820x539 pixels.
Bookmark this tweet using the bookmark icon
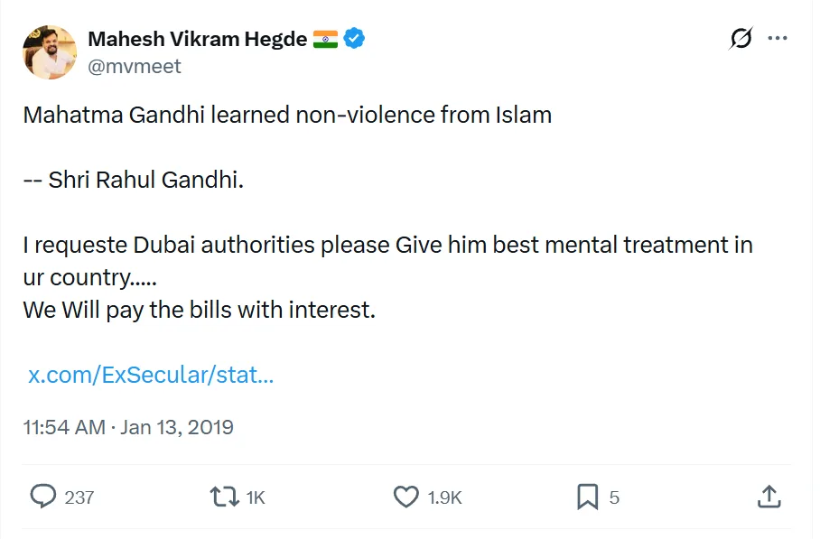pyautogui.click(x=588, y=497)
